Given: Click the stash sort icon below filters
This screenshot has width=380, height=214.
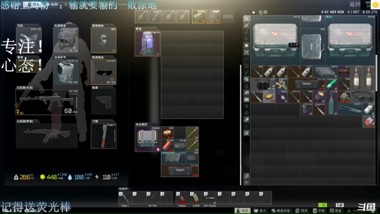Looking at the screenshot, I should click(247, 175).
